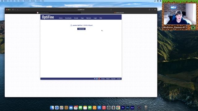Click the preview OptiFine 1.19 file name

pos(83,25)
